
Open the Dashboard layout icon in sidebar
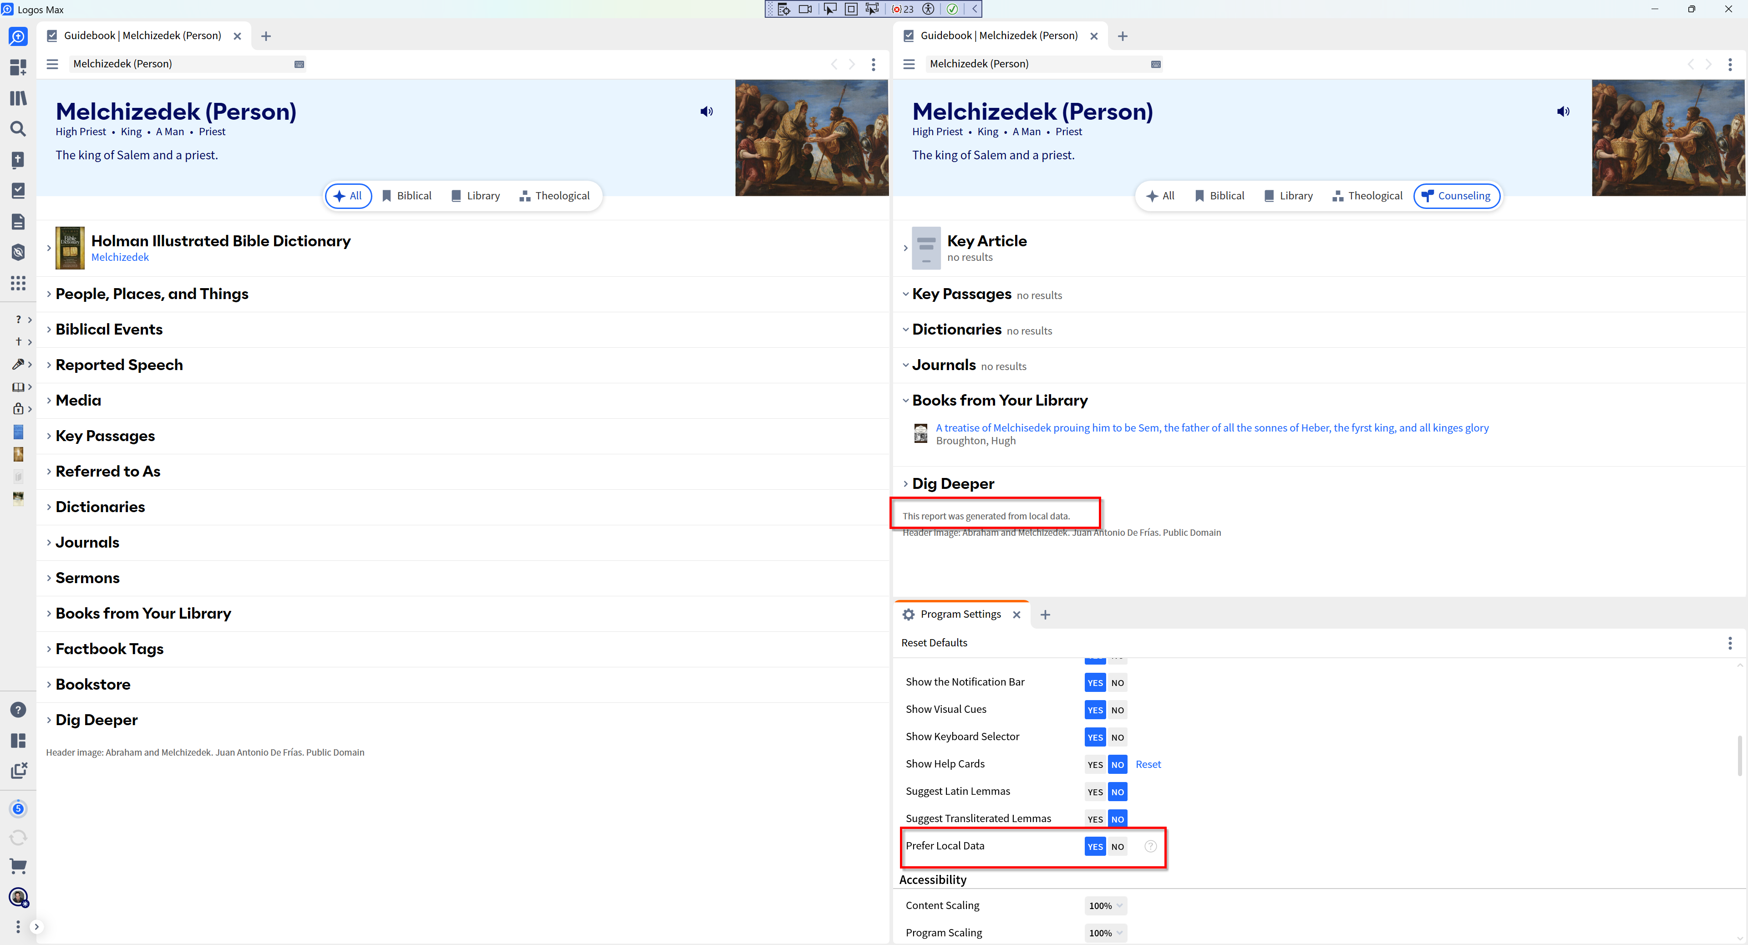pyautogui.click(x=18, y=67)
